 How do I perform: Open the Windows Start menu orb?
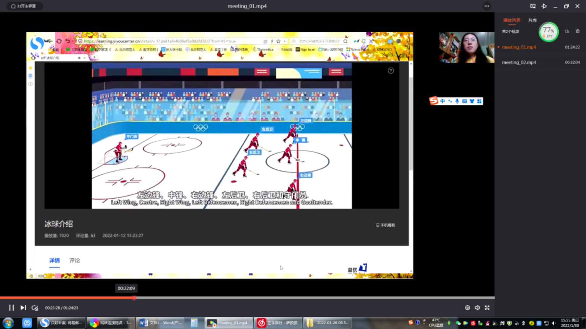(x=8, y=323)
